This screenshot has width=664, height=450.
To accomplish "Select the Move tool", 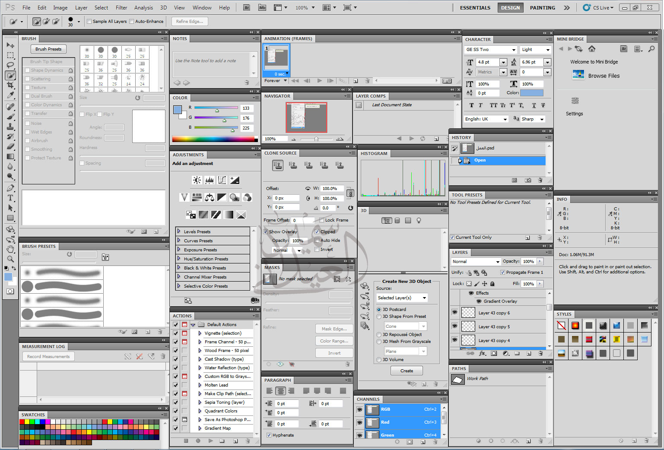I will coord(10,45).
